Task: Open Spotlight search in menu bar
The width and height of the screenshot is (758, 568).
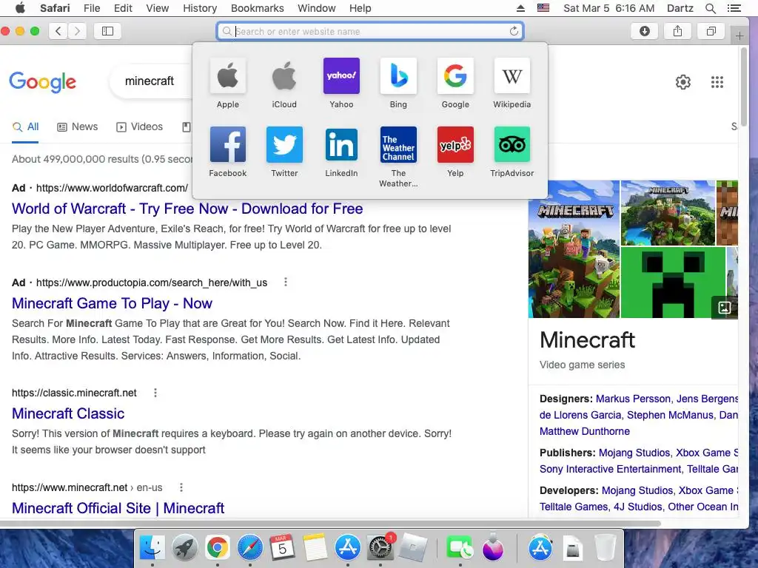Action: click(710, 8)
